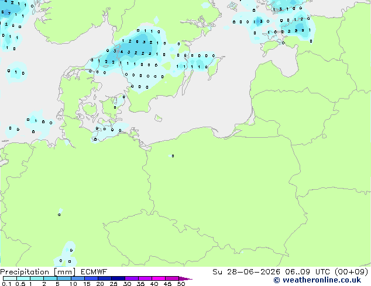Click the 1–2 mm legend color swatch
The width and height of the screenshot is (371, 286).
37,278
